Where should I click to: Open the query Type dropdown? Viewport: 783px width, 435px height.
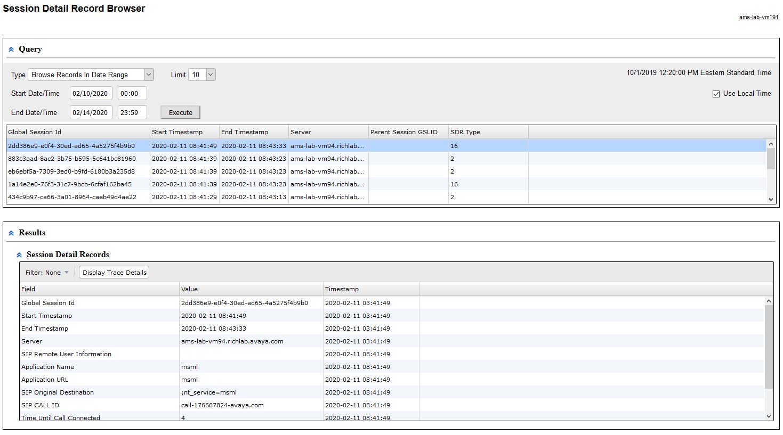pyautogui.click(x=91, y=75)
